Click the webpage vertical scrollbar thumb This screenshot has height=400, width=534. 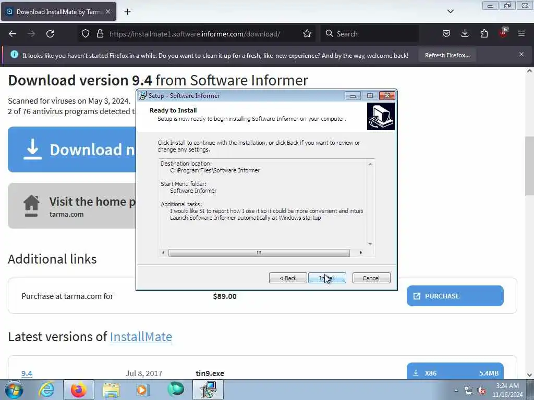click(x=529, y=166)
